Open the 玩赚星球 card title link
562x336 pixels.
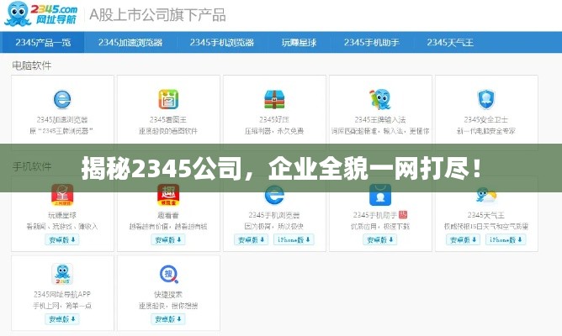pos(62,215)
